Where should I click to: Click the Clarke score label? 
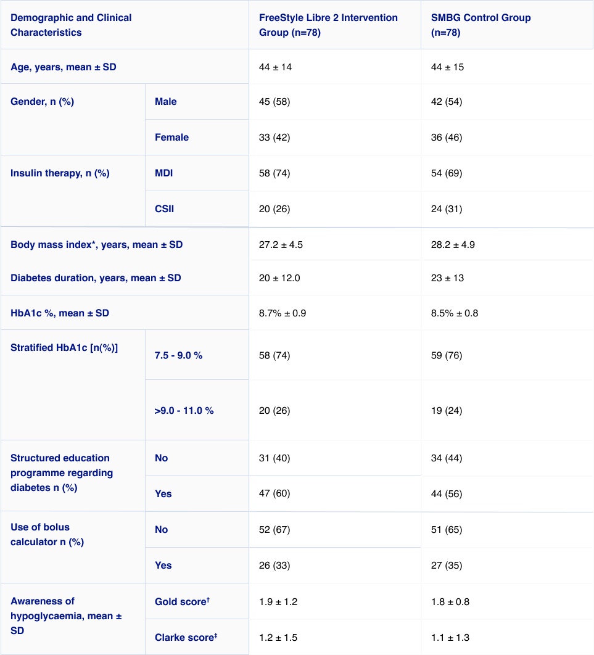pyautogui.click(x=186, y=637)
